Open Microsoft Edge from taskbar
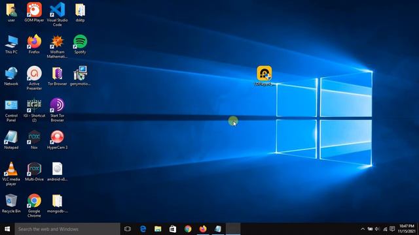The image size is (419, 235). coord(143,229)
